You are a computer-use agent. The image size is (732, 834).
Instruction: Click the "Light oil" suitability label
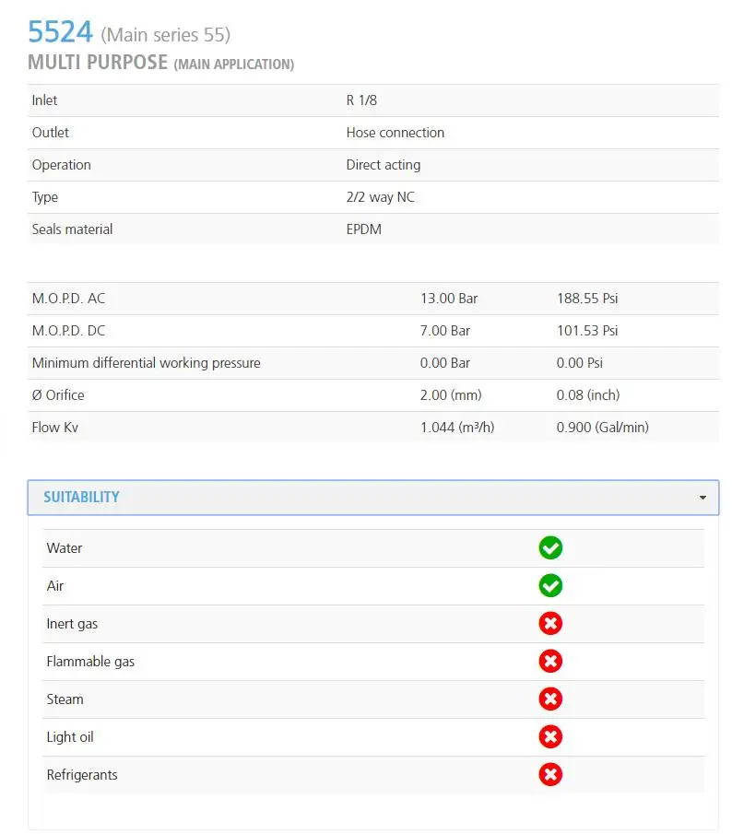(x=70, y=737)
